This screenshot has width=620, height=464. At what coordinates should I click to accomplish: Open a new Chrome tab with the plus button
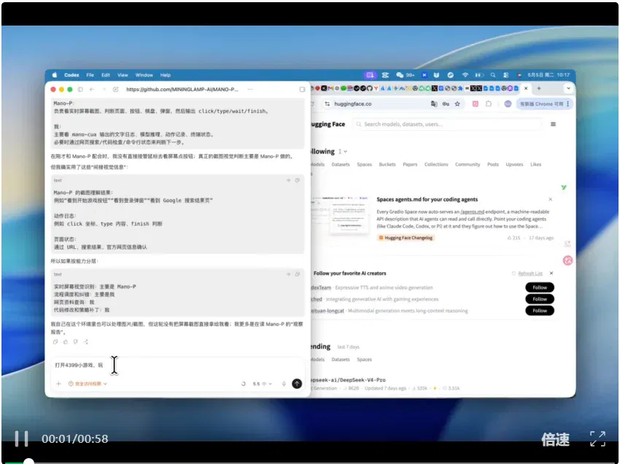click(538, 88)
